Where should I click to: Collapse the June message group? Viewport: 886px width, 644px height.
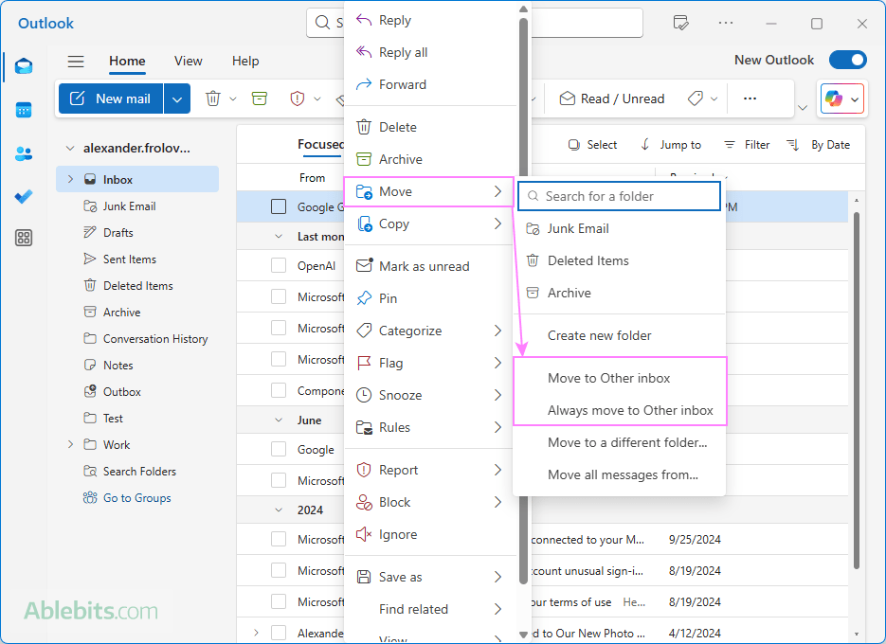tap(279, 420)
